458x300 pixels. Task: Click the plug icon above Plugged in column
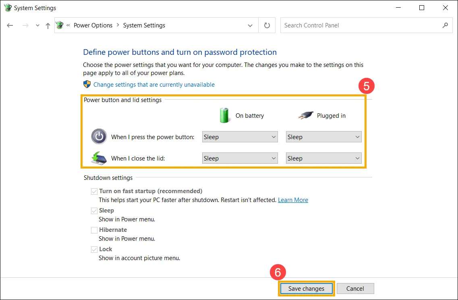(306, 115)
